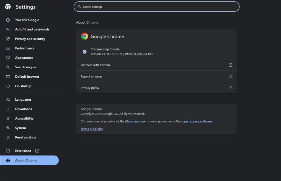Screen dimensions: 281x181
Task: Click the Settings page title
Action: click(26, 7)
